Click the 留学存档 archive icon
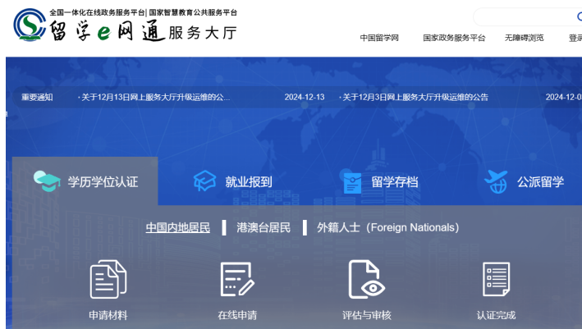 [351, 181]
